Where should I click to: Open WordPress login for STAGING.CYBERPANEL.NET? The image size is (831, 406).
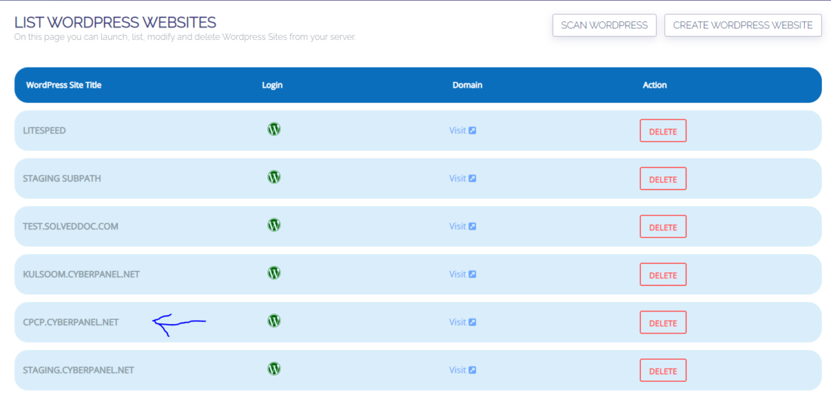click(x=274, y=368)
